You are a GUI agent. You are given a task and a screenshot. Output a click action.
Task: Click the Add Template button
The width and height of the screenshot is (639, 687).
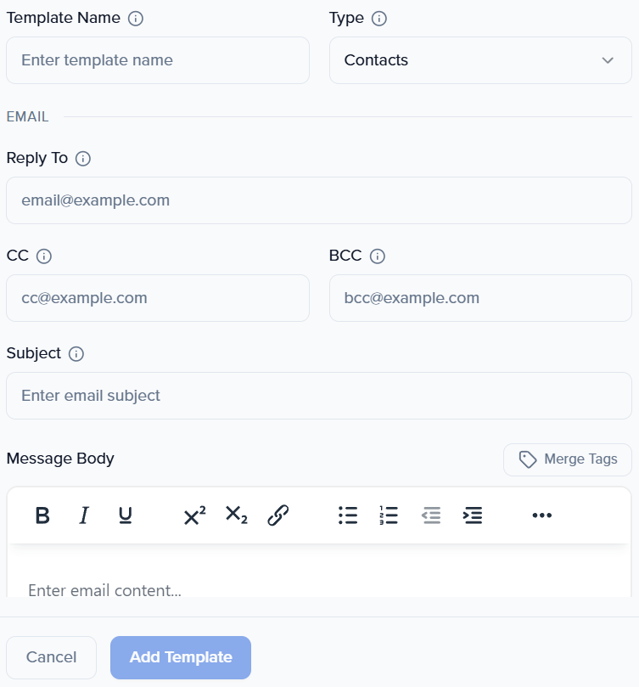pos(181,657)
